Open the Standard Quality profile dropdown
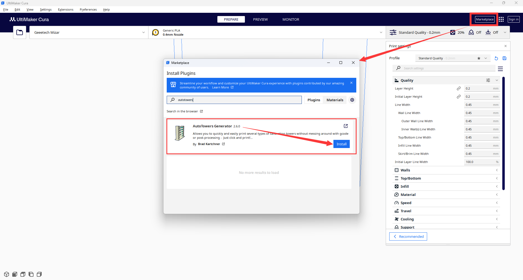The width and height of the screenshot is (523, 280). click(453, 58)
